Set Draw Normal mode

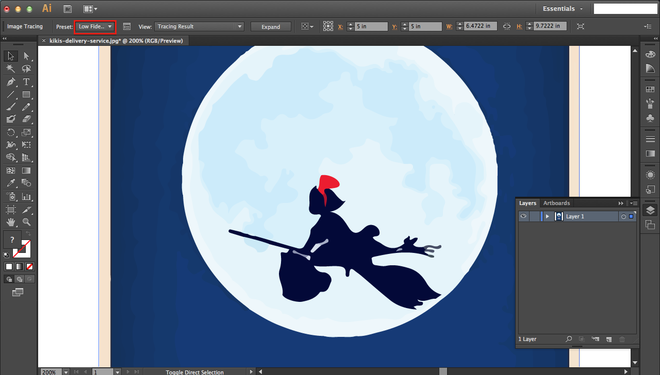9,279
